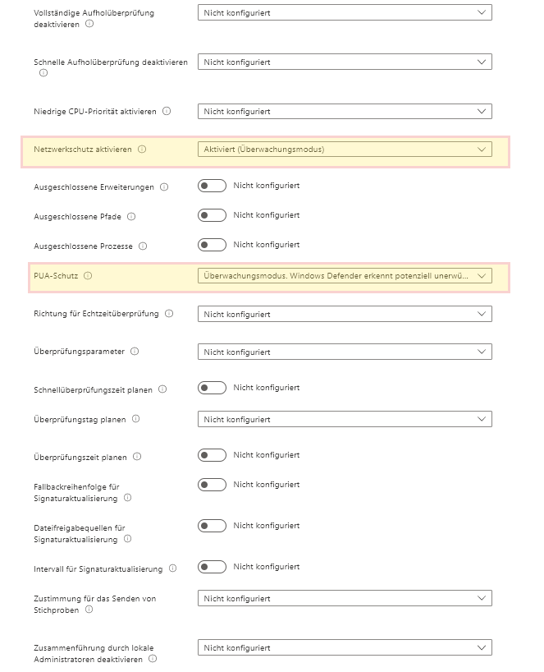Toggle the Ausgeschlossene Erweiterungen switch

pos(212,186)
